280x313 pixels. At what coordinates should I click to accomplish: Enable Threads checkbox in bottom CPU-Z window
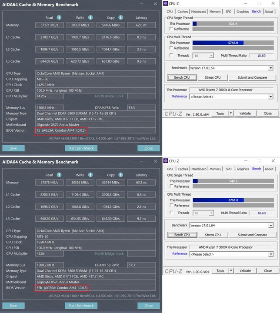[x=171, y=213]
